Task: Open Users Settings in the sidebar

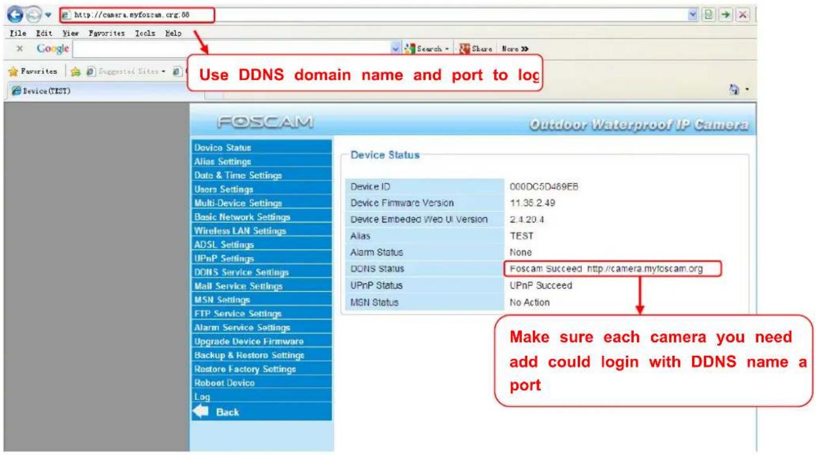Action: tap(262, 189)
